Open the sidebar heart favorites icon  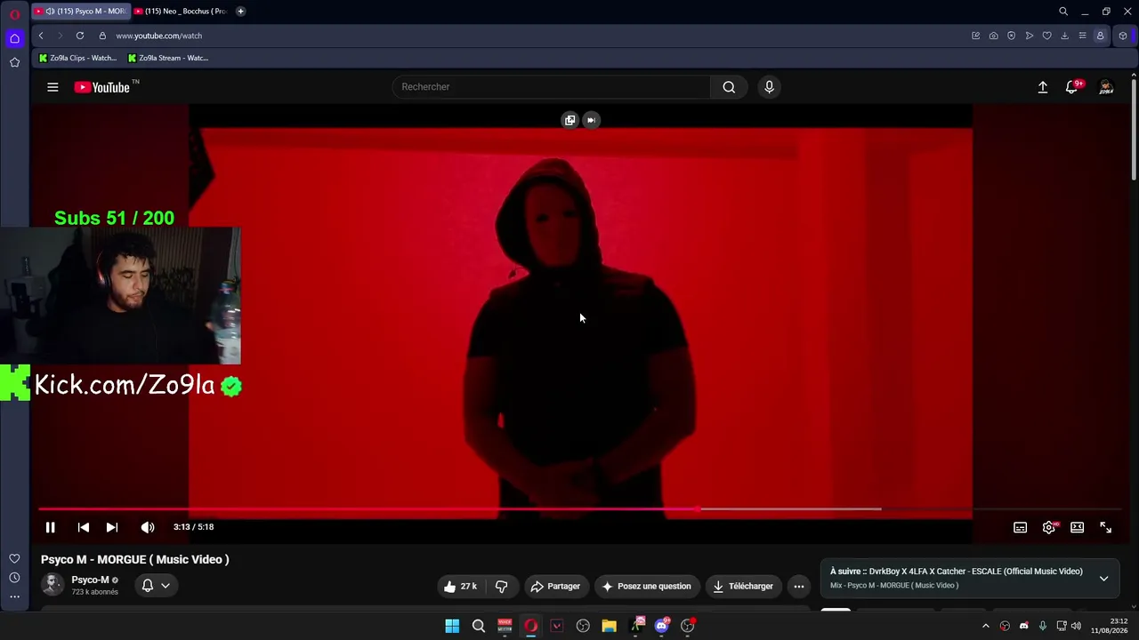point(14,558)
